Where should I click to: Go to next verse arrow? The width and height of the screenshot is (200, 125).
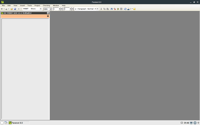coord(73,9)
